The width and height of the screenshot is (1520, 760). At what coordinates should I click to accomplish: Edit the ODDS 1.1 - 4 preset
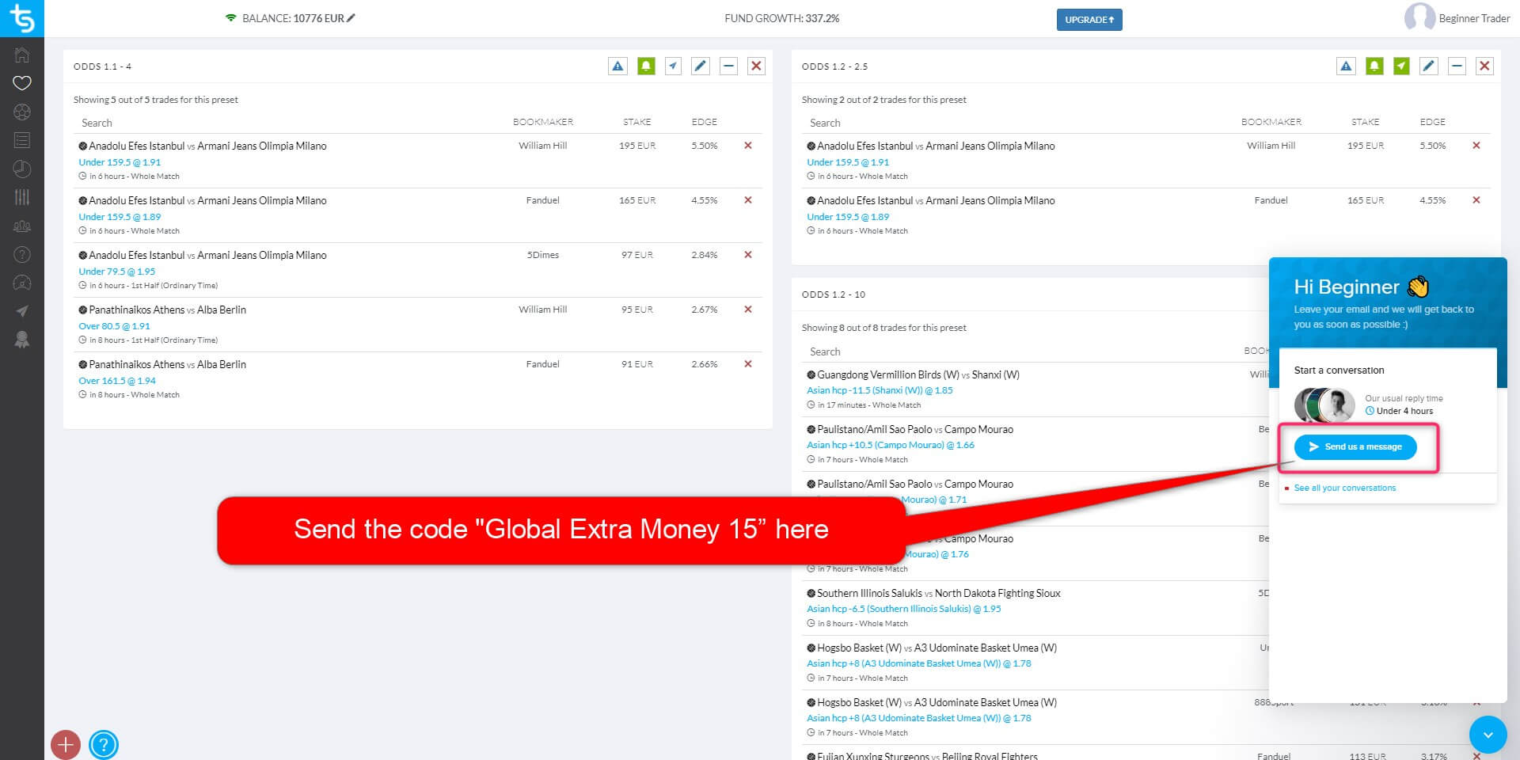tap(700, 66)
